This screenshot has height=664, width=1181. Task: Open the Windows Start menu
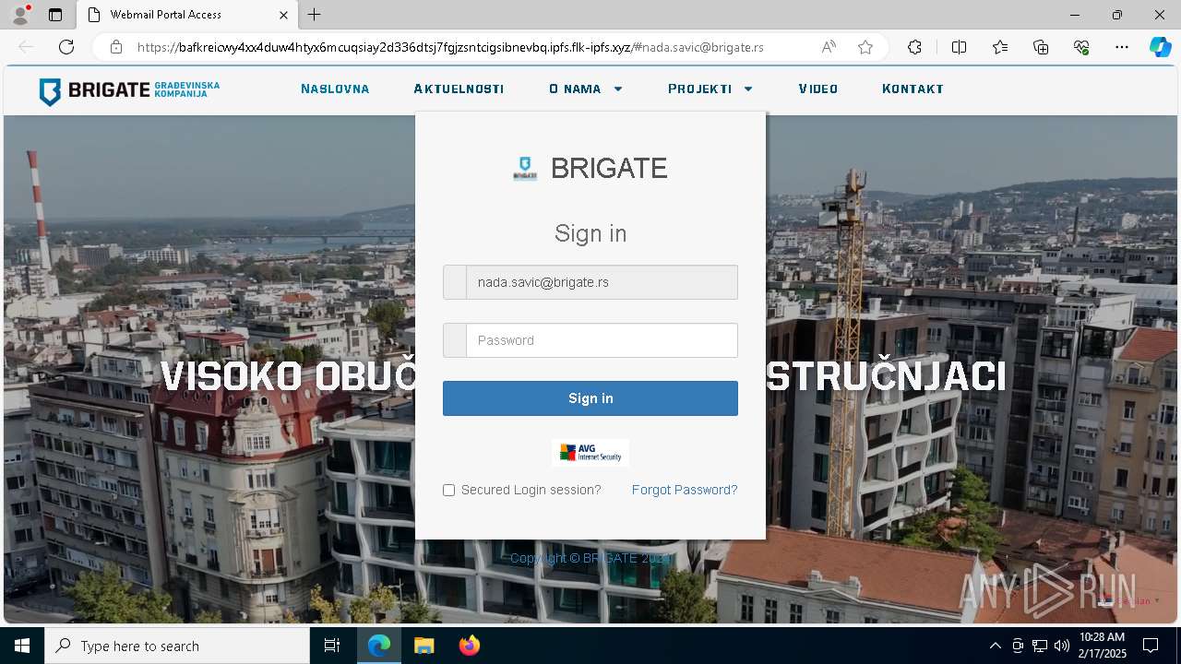pos(22,646)
